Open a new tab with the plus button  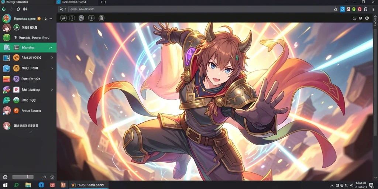103,2
